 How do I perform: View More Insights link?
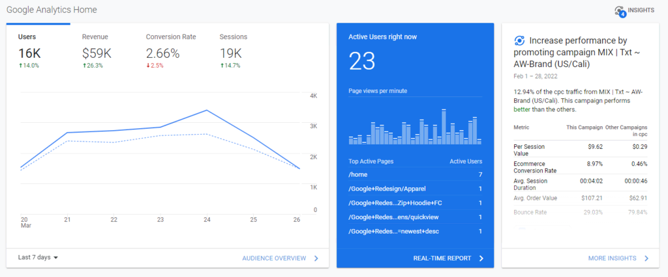point(612,258)
